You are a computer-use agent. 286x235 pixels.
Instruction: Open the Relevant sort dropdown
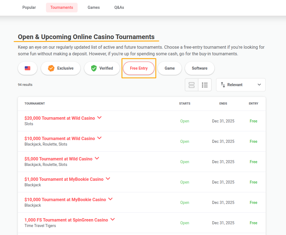click(241, 85)
